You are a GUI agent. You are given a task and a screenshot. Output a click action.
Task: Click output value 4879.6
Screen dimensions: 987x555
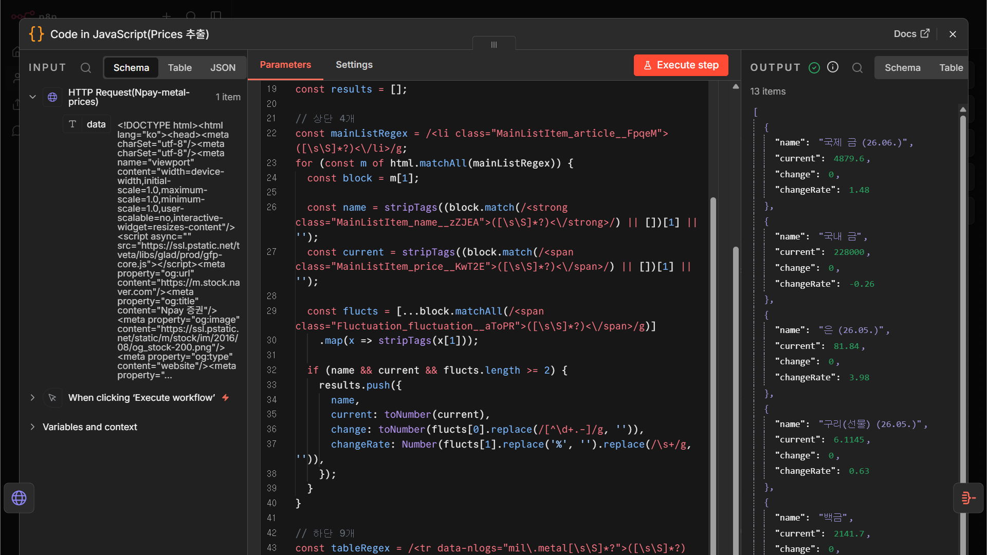click(849, 159)
